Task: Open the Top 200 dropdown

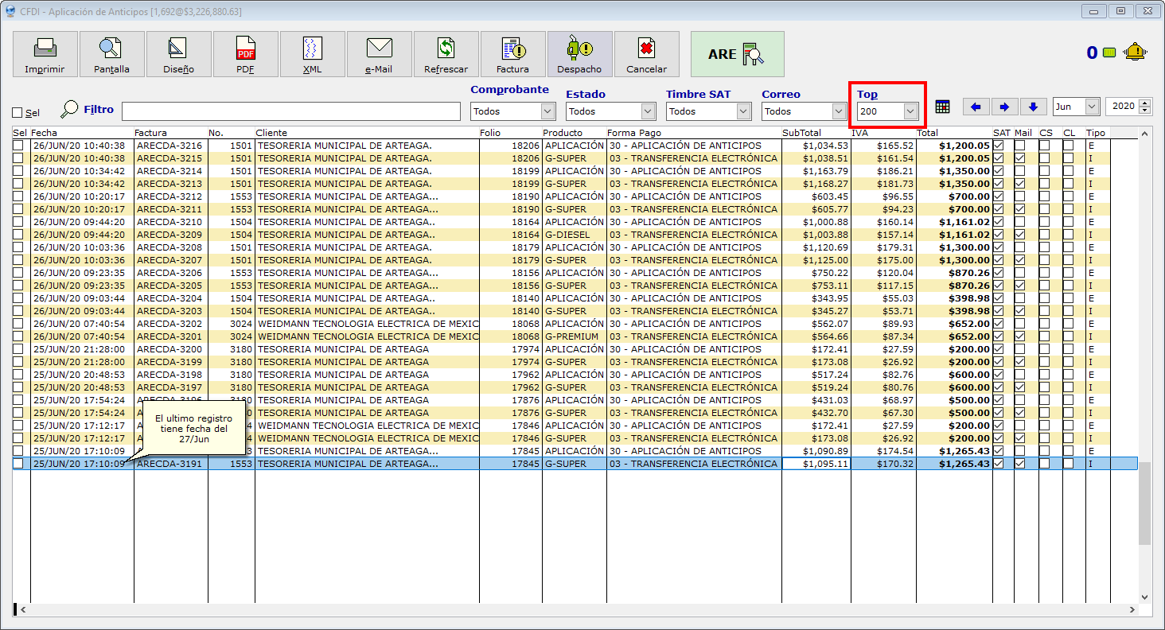Action: pyautogui.click(x=910, y=111)
